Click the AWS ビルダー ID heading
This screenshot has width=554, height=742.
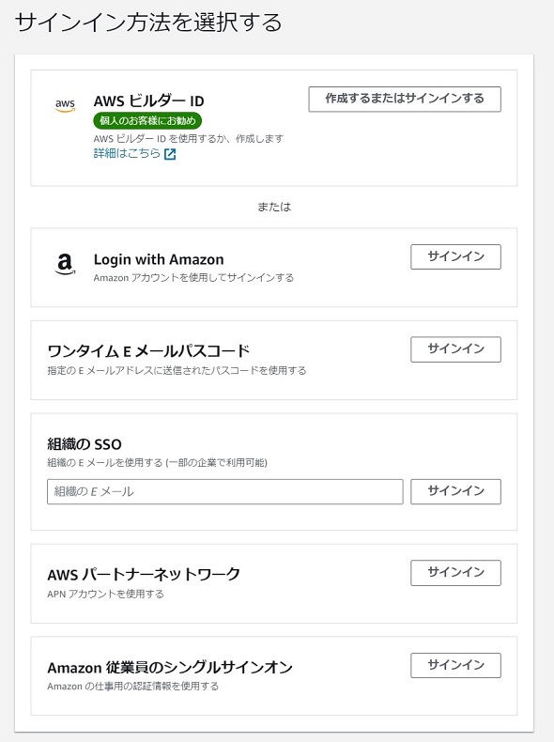point(148,100)
